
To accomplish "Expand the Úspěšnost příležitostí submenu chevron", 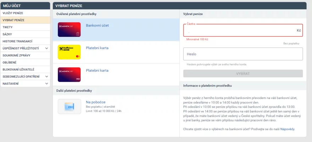I will pyautogui.click(x=46, y=48).
